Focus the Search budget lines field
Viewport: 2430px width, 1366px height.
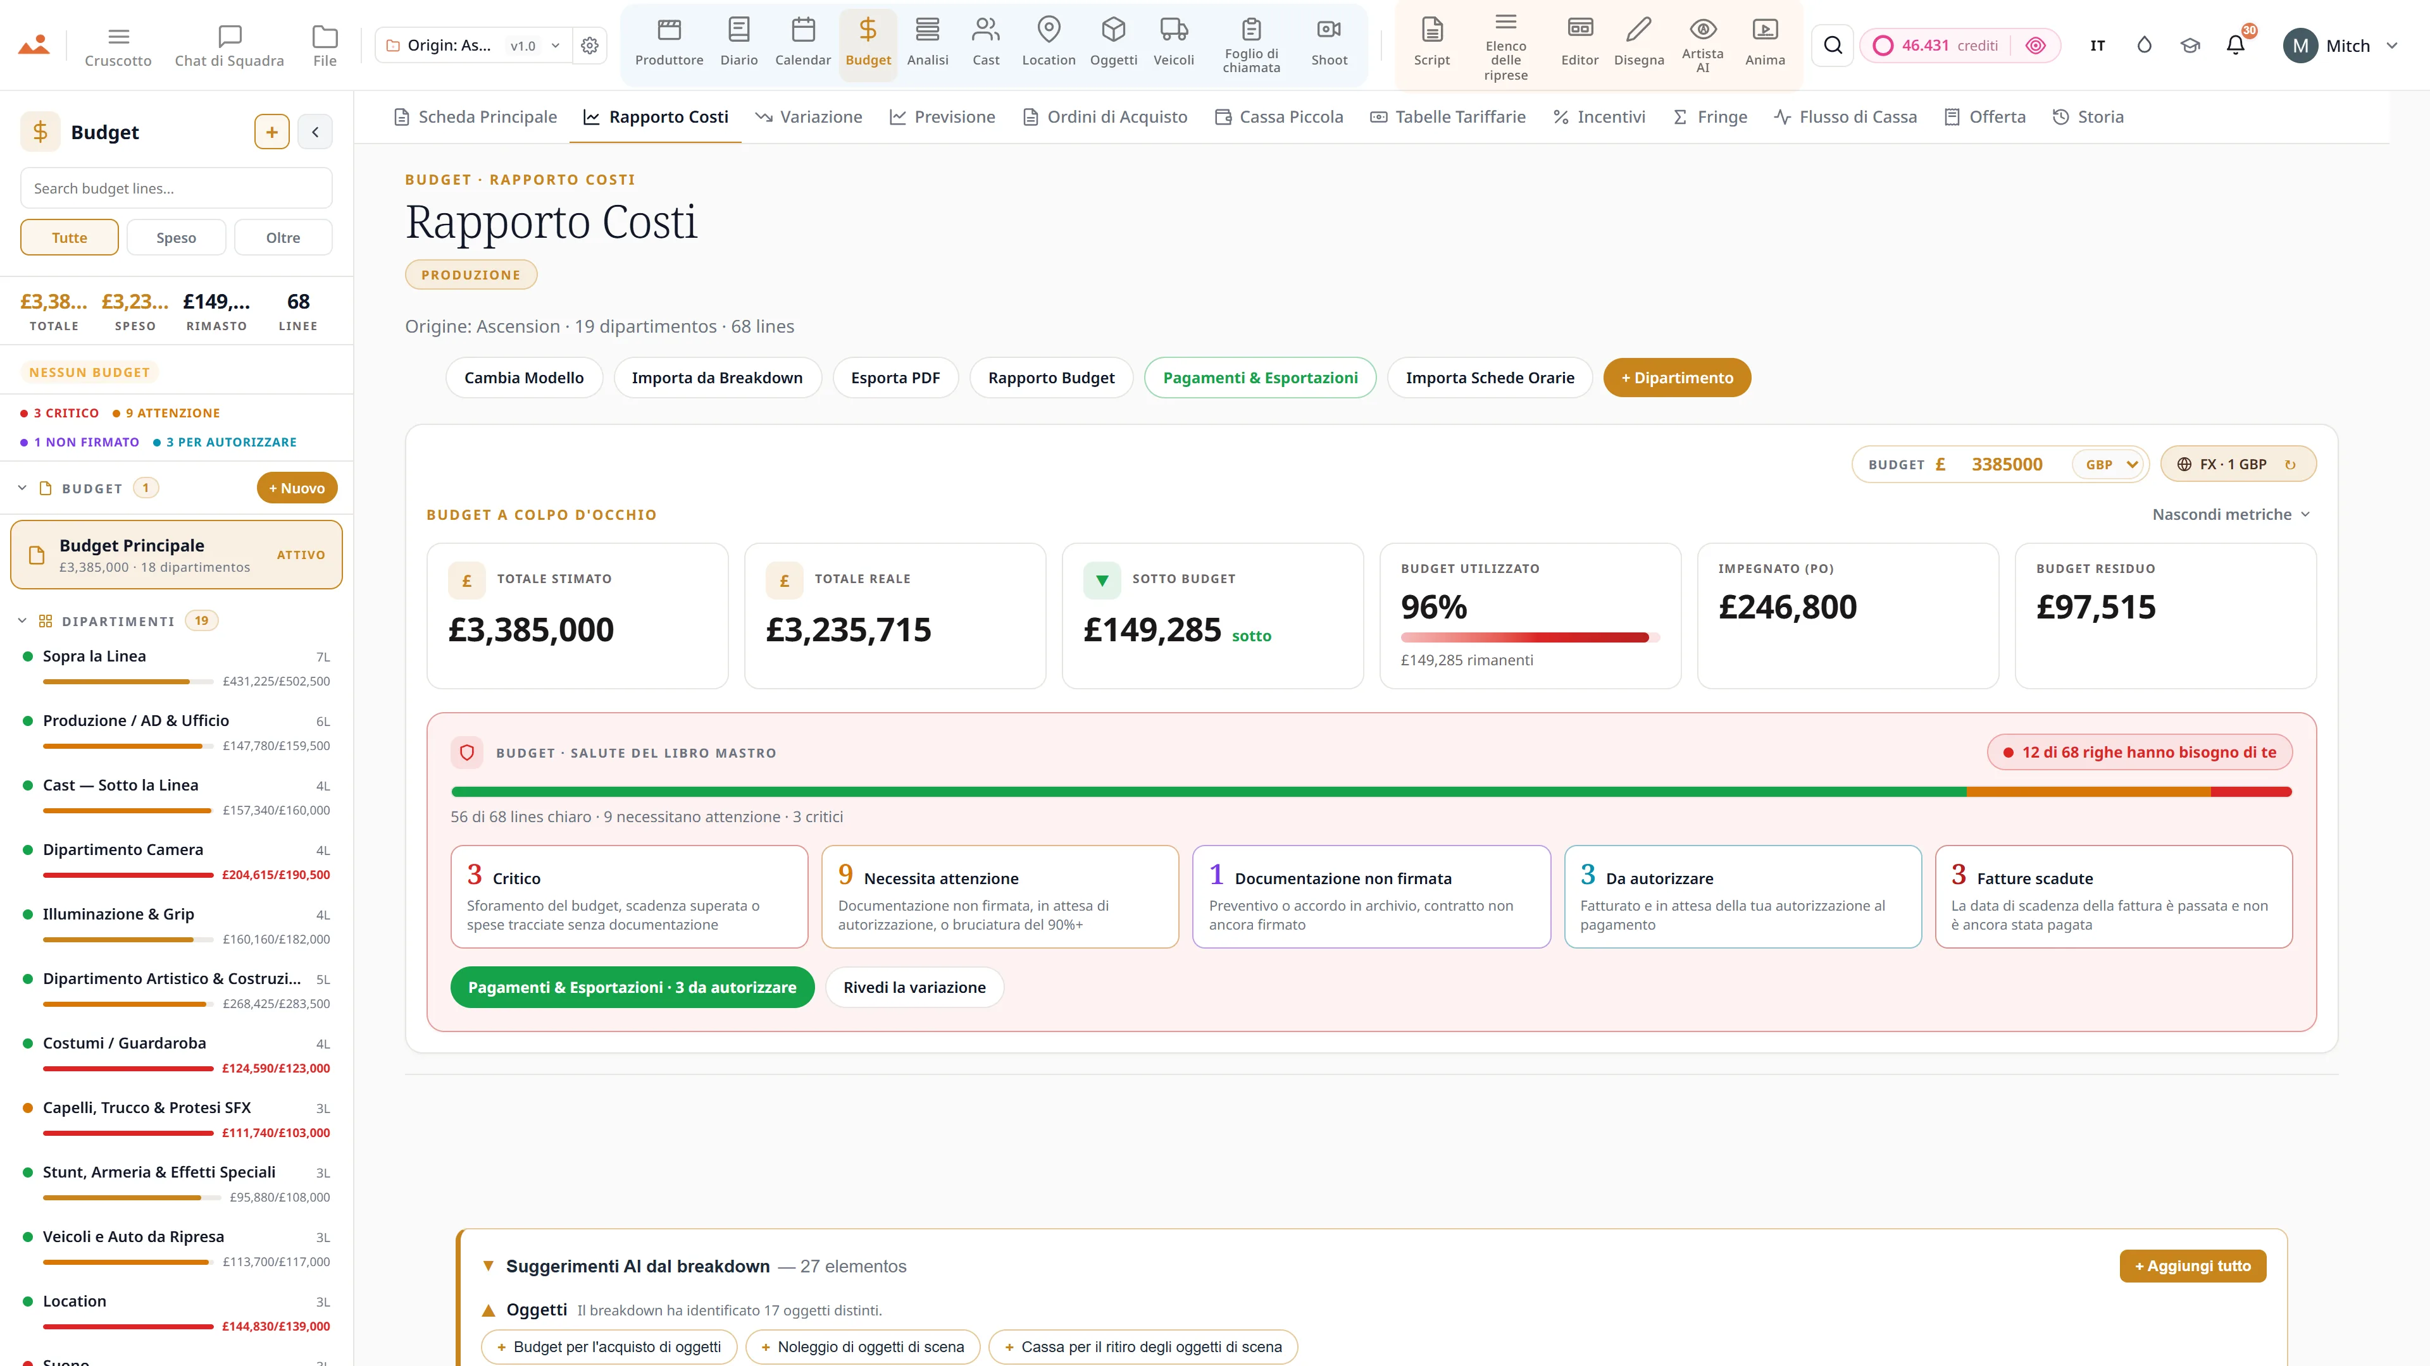coord(177,188)
